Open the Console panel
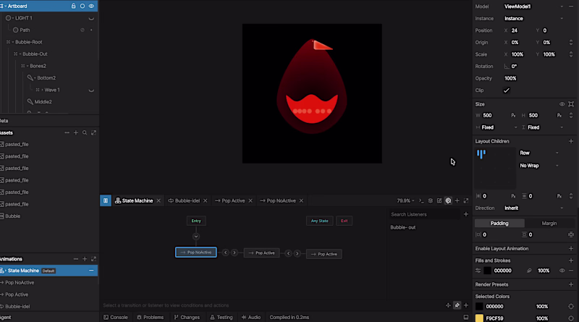This screenshot has height=322, width=579. pyautogui.click(x=116, y=317)
